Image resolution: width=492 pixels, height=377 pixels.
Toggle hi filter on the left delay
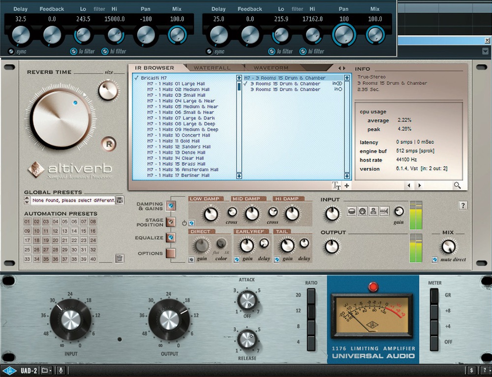(x=105, y=52)
